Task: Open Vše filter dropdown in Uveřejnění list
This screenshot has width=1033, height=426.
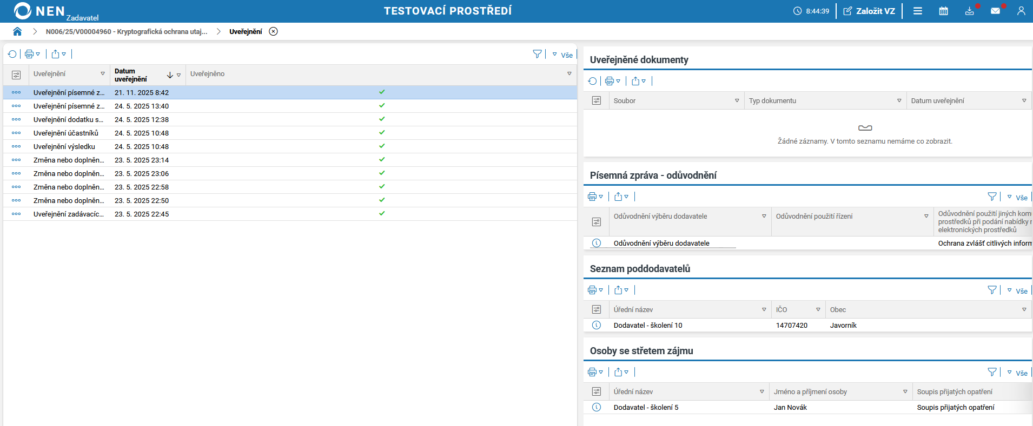Action: click(x=562, y=55)
